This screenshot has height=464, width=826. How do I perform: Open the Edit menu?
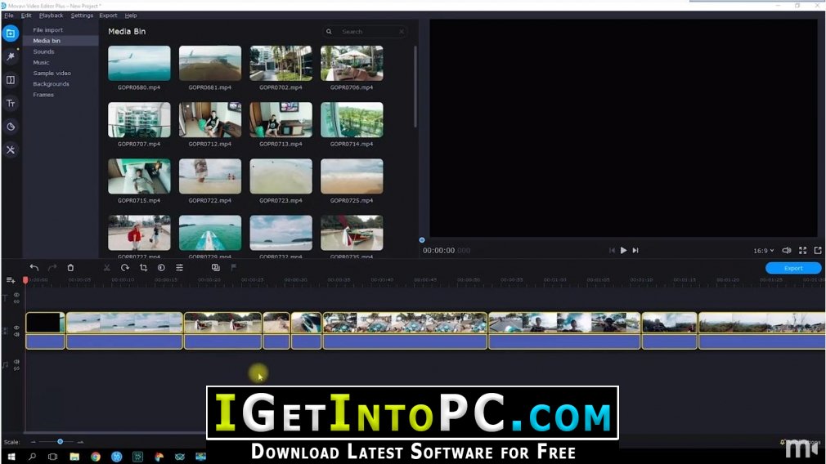(26, 16)
